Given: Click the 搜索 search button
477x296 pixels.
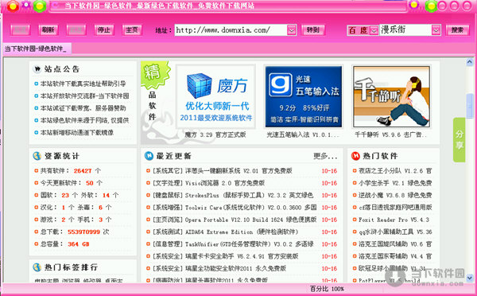Looking at the screenshot, I should 457,30.
